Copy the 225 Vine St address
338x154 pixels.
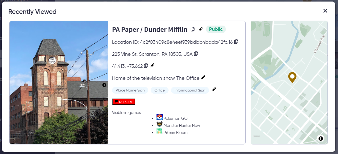pyautogui.click(x=196, y=54)
